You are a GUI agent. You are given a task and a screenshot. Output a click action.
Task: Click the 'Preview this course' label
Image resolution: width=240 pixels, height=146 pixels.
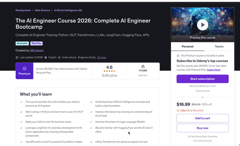[202, 38]
